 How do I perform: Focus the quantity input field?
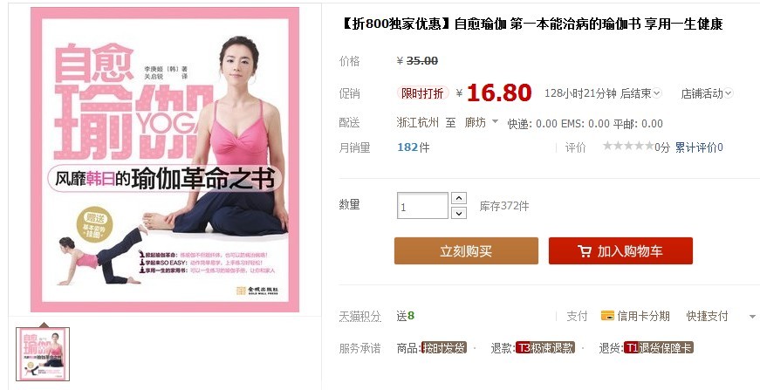(422, 206)
